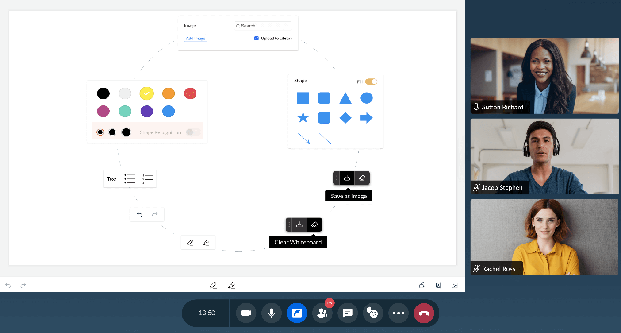This screenshot has height=333, width=621.
Task: Click the blue screen share button
Action: (297, 313)
